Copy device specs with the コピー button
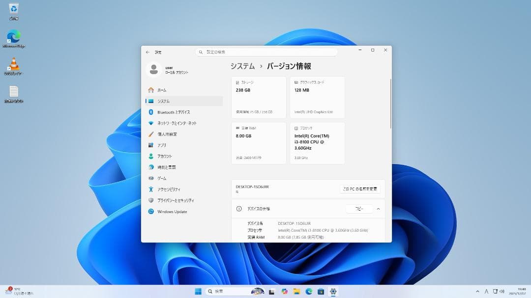 pos(360,209)
